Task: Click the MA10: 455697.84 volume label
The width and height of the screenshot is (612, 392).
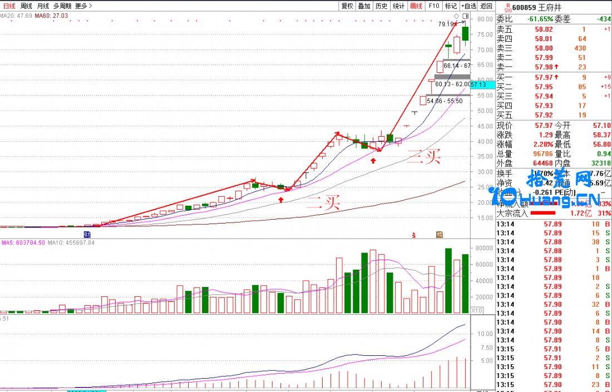Action: click(x=71, y=242)
